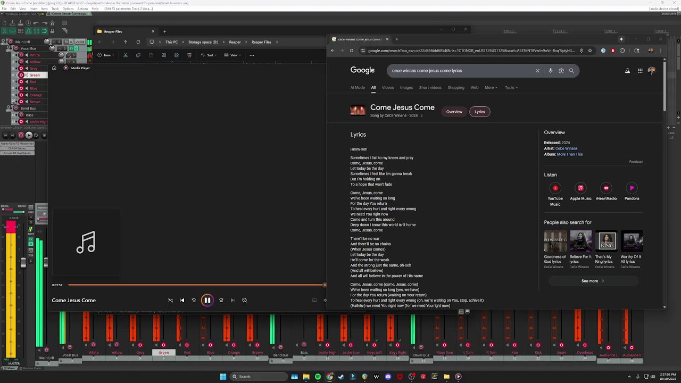
Task: Skip to previous track in Media Player
Action: point(182,300)
